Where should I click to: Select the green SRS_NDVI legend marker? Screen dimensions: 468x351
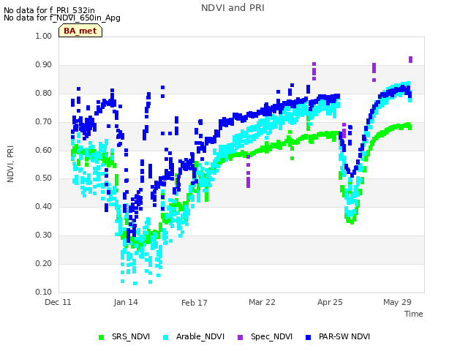point(102,337)
